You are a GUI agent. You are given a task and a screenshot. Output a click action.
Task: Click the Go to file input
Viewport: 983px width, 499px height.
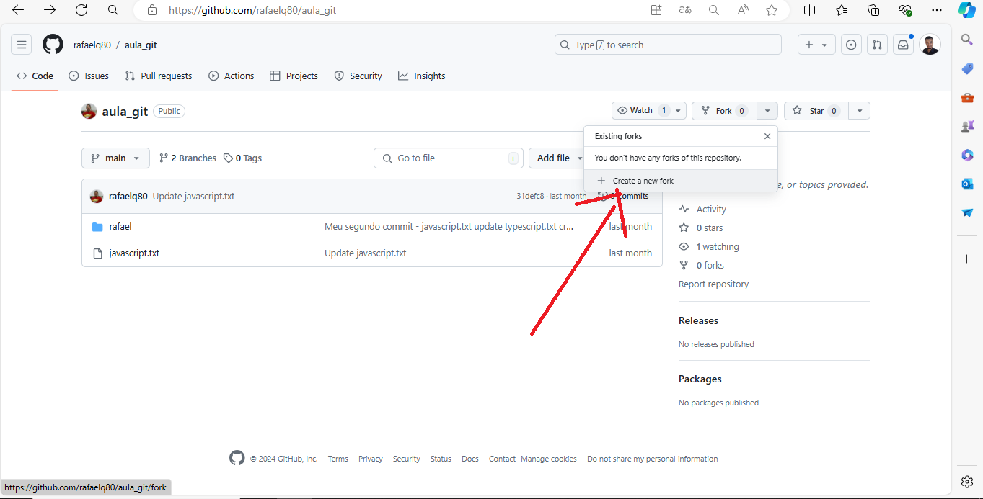pyautogui.click(x=449, y=158)
